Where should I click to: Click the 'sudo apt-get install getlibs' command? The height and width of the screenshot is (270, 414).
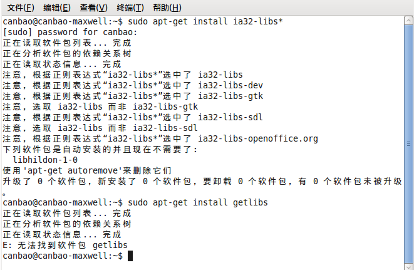tap(198, 202)
